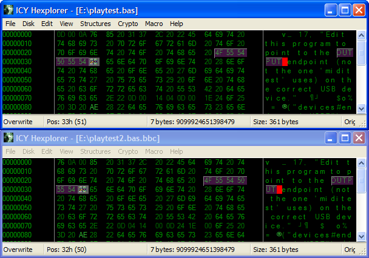This screenshot has height=258, width=369.
Task: Open the Crypto menu in playtest.bas window
Action: click(x=128, y=24)
